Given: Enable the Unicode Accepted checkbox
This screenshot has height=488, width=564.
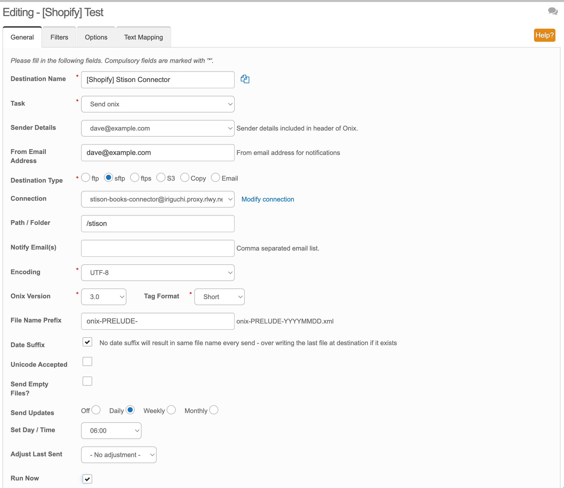Looking at the screenshot, I should click(x=87, y=362).
